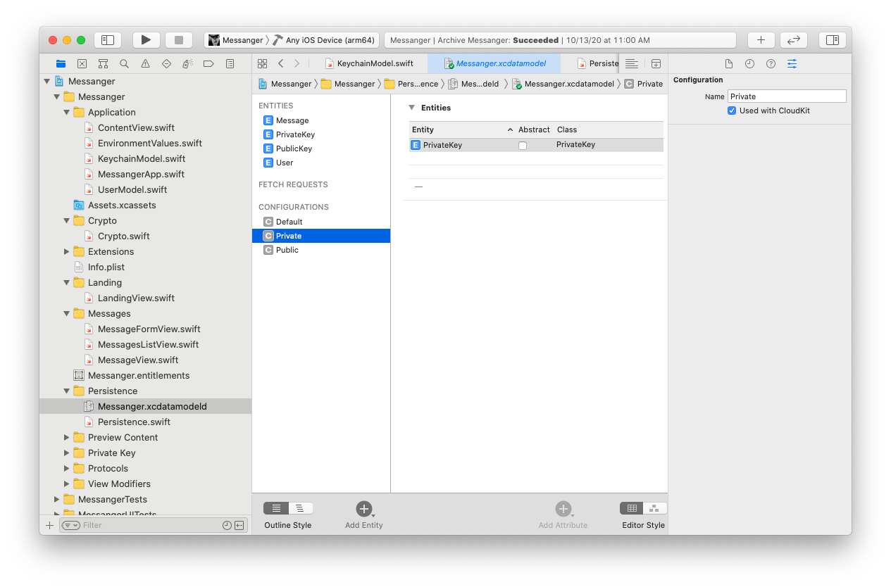Image resolution: width=891 pixels, height=587 pixels.
Task: Add an editor on the right
Action: pyautogui.click(x=656, y=63)
